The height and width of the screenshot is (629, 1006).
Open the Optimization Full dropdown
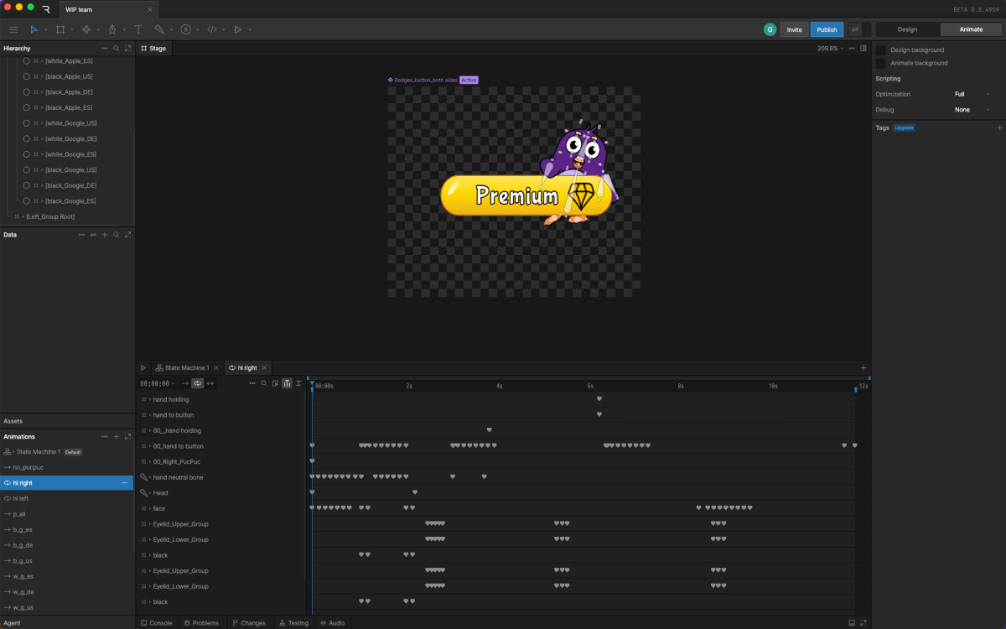[x=972, y=94]
